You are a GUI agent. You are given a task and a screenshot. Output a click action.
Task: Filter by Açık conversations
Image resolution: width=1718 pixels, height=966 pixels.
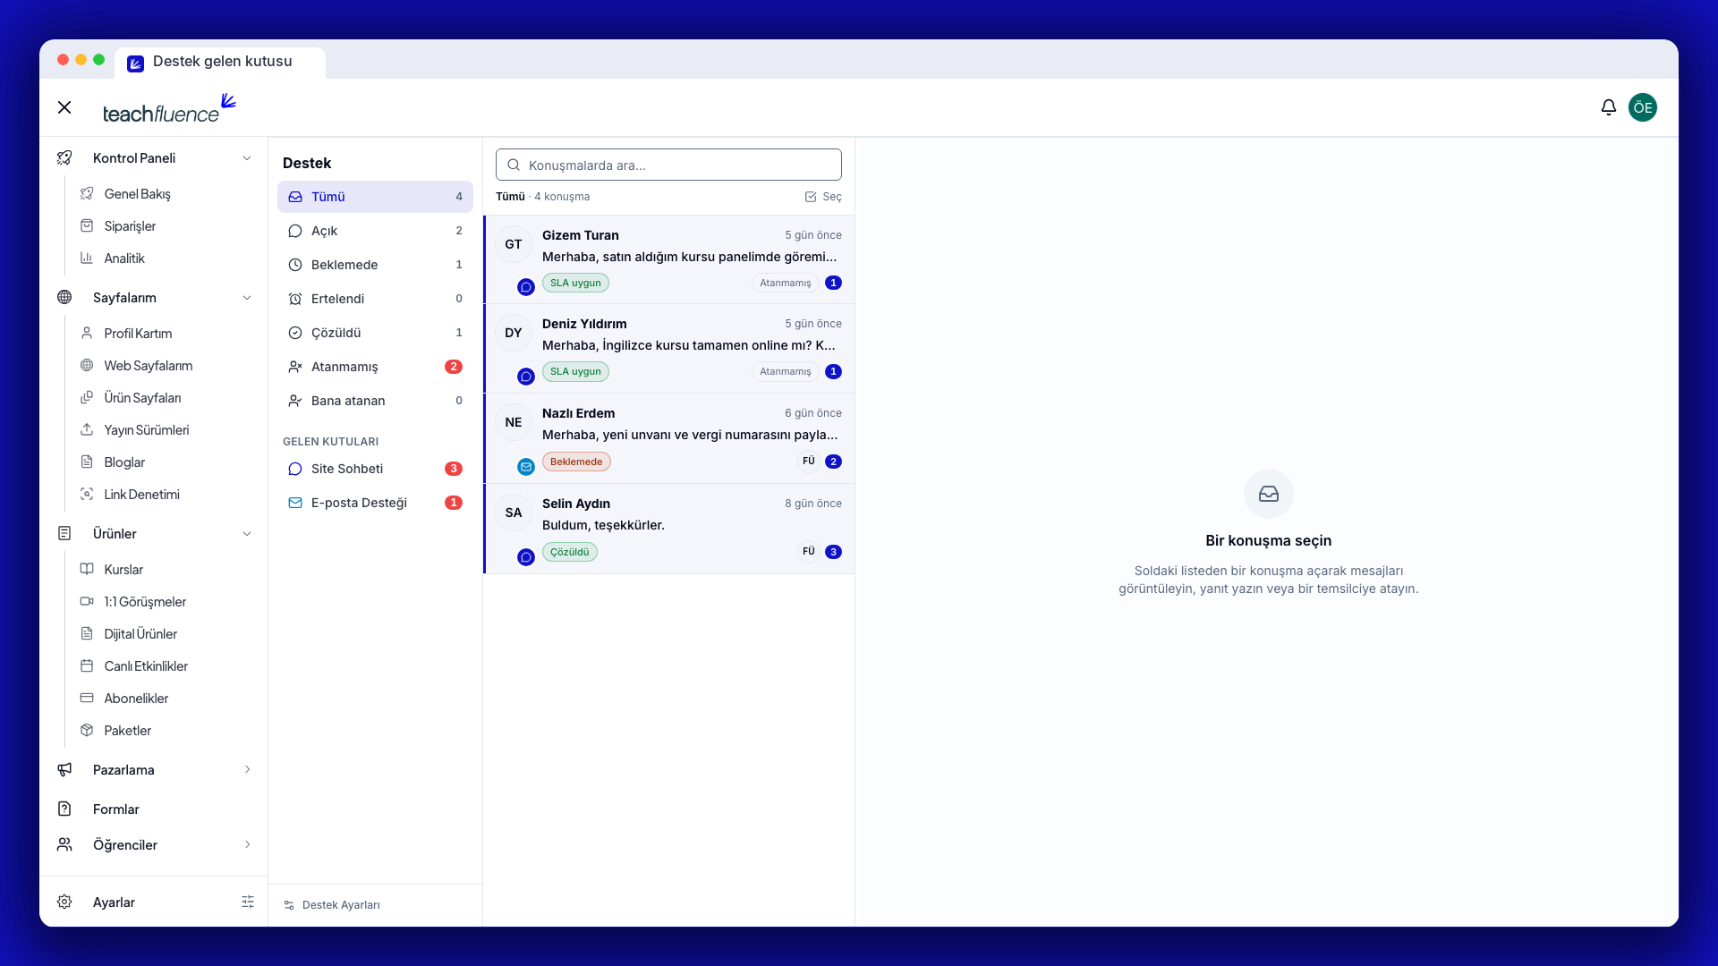[375, 231]
